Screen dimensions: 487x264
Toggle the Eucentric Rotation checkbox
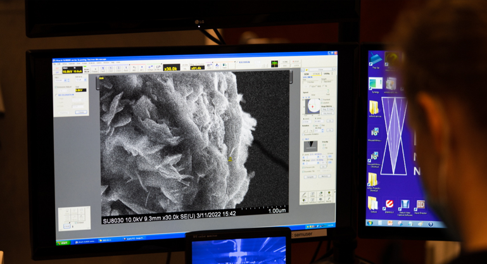pyautogui.click(x=304, y=135)
